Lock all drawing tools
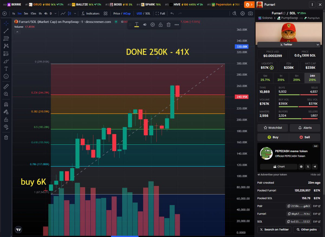325x237 pixels. pyautogui.click(x=6, y=119)
